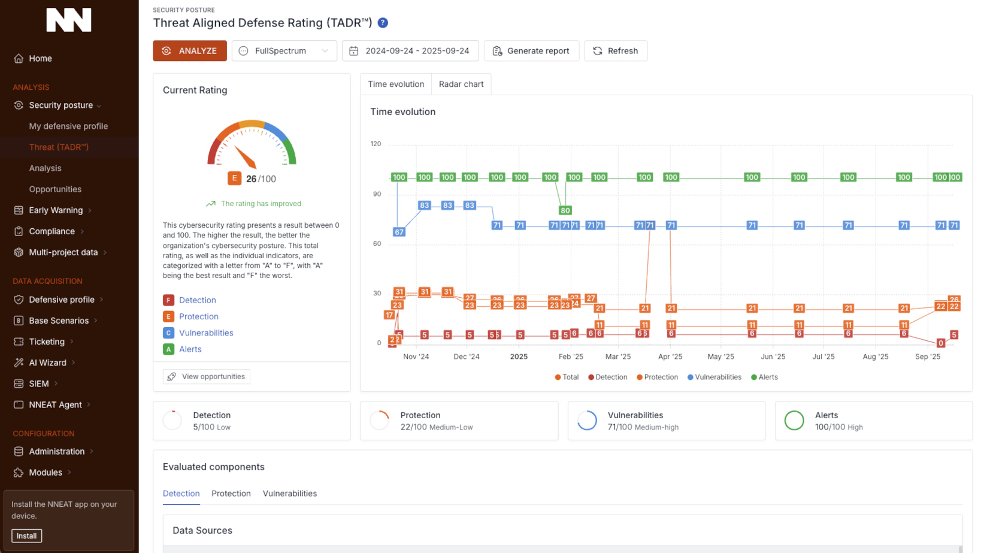Click the Early Warning sidebar icon
Screen dimensions: 984x553
point(19,210)
